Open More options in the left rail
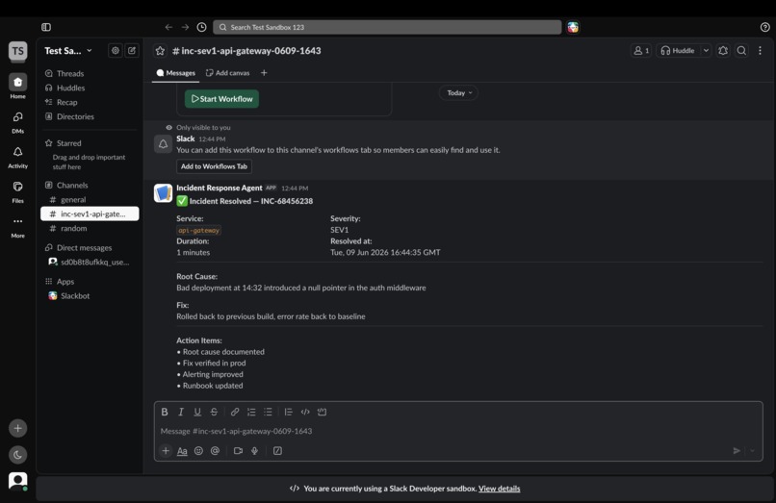The image size is (776, 503). coord(18,227)
